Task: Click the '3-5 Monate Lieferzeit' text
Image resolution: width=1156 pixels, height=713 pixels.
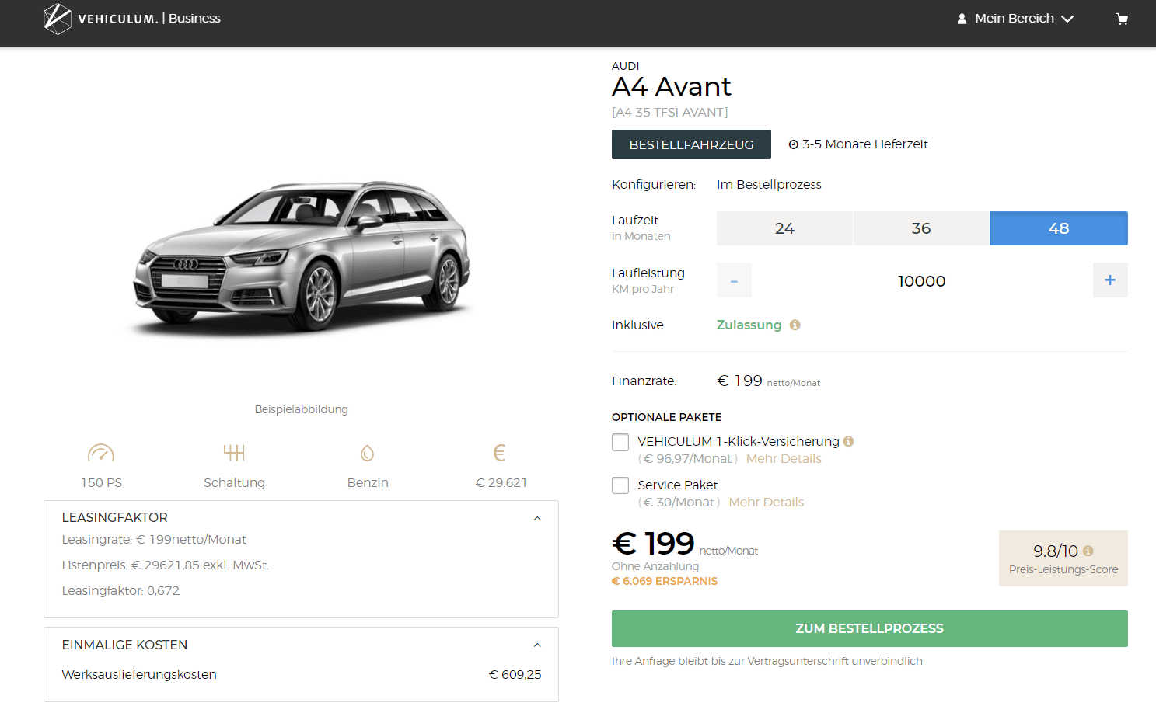Action: [865, 144]
